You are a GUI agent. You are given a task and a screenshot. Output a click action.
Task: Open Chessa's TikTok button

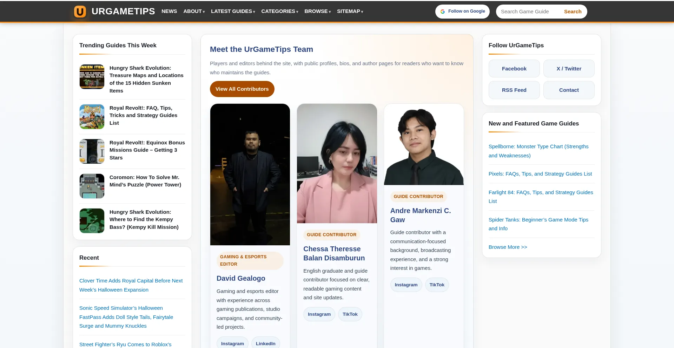pos(350,314)
